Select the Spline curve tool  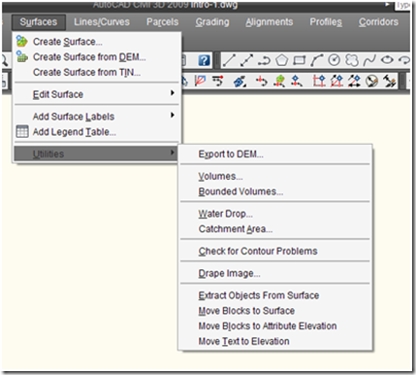pyautogui.click(x=369, y=60)
